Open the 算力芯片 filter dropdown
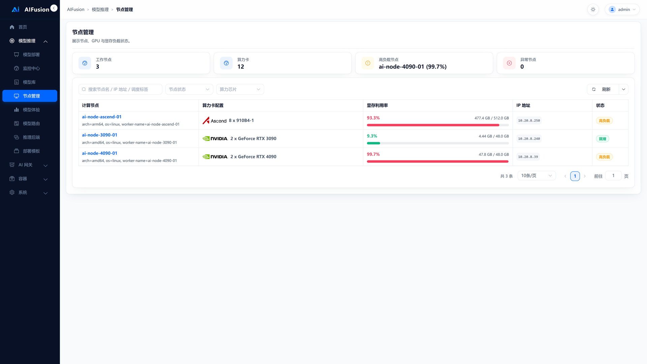Viewport: 647px width, 364px height. [240, 89]
